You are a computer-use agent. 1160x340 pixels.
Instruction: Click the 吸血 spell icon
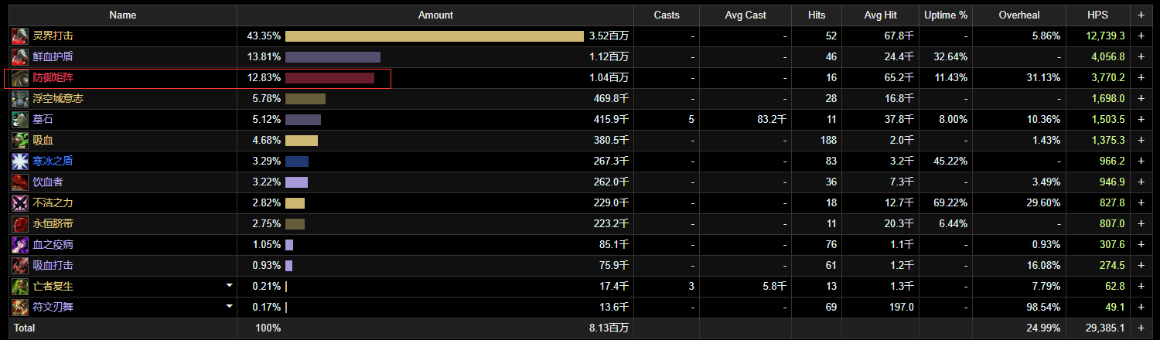20,141
